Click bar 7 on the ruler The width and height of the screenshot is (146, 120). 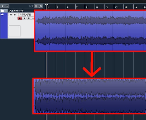click(77, 7)
